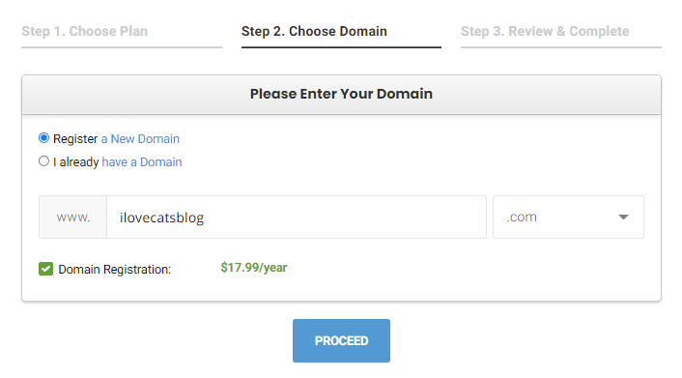Click the $17.99/year price text
Screen dimensions: 682x378
pos(253,268)
